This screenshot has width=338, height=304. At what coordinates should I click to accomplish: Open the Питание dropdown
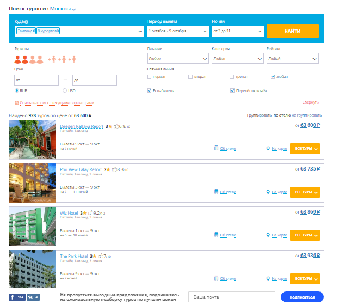[176, 58]
